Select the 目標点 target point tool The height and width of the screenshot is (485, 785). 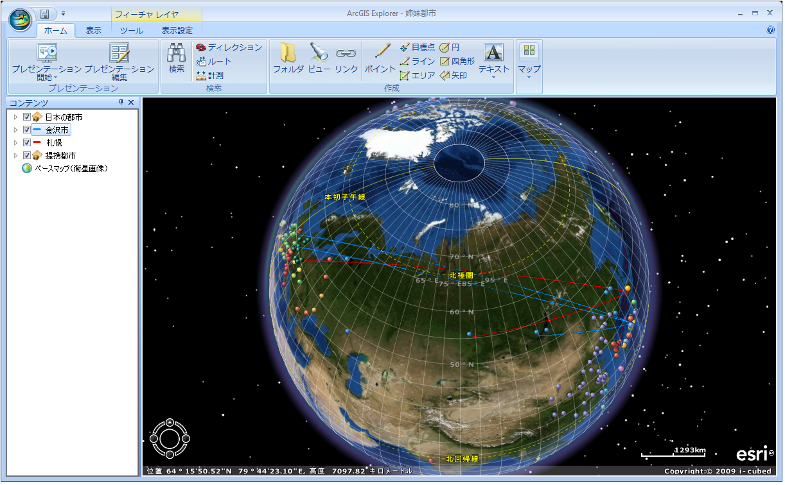(x=417, y=47)
